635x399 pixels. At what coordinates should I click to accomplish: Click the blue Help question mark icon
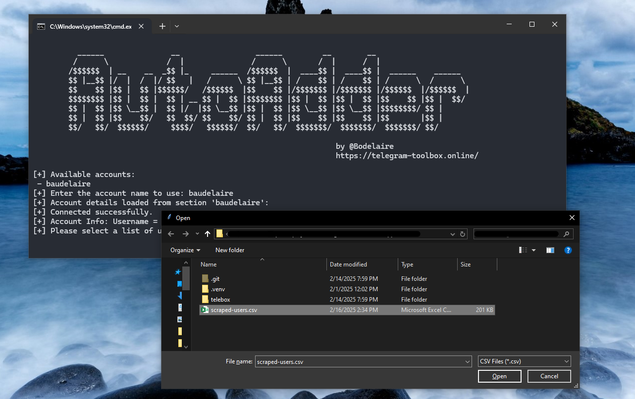tap(568, 250)
